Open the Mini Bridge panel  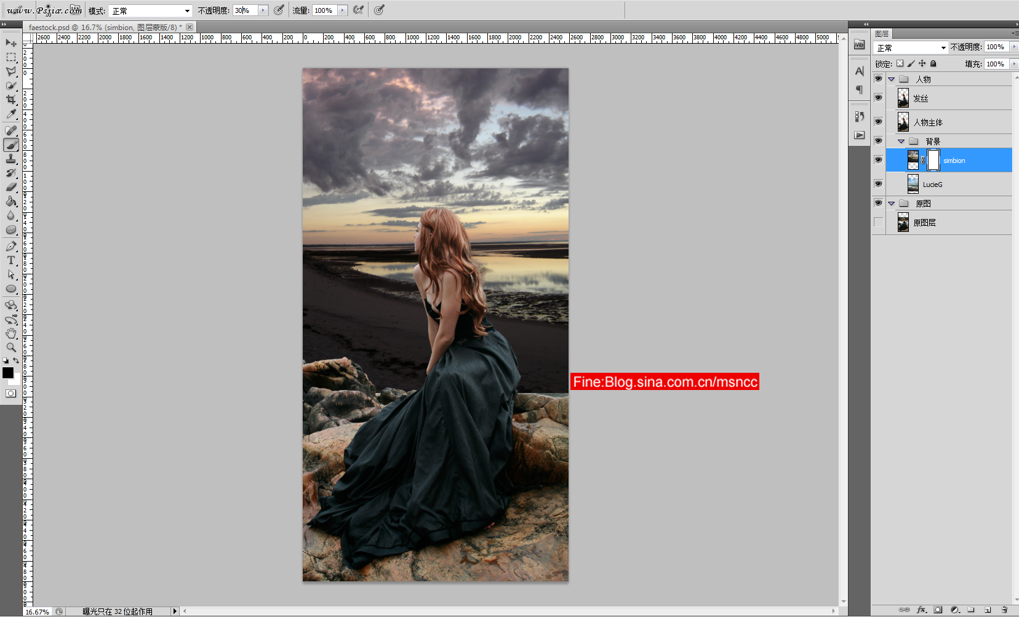(860, 44)
